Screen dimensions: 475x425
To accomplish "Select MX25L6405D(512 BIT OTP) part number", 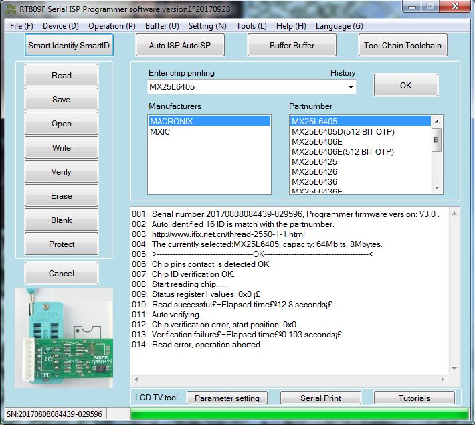I will [x=361, y=132].
